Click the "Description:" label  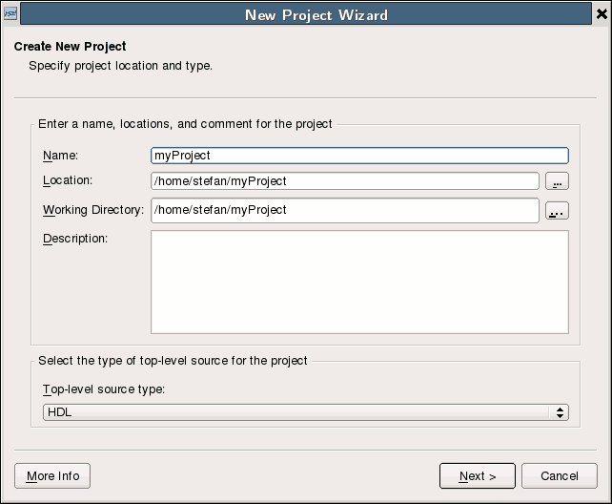(x=75, y=239)
